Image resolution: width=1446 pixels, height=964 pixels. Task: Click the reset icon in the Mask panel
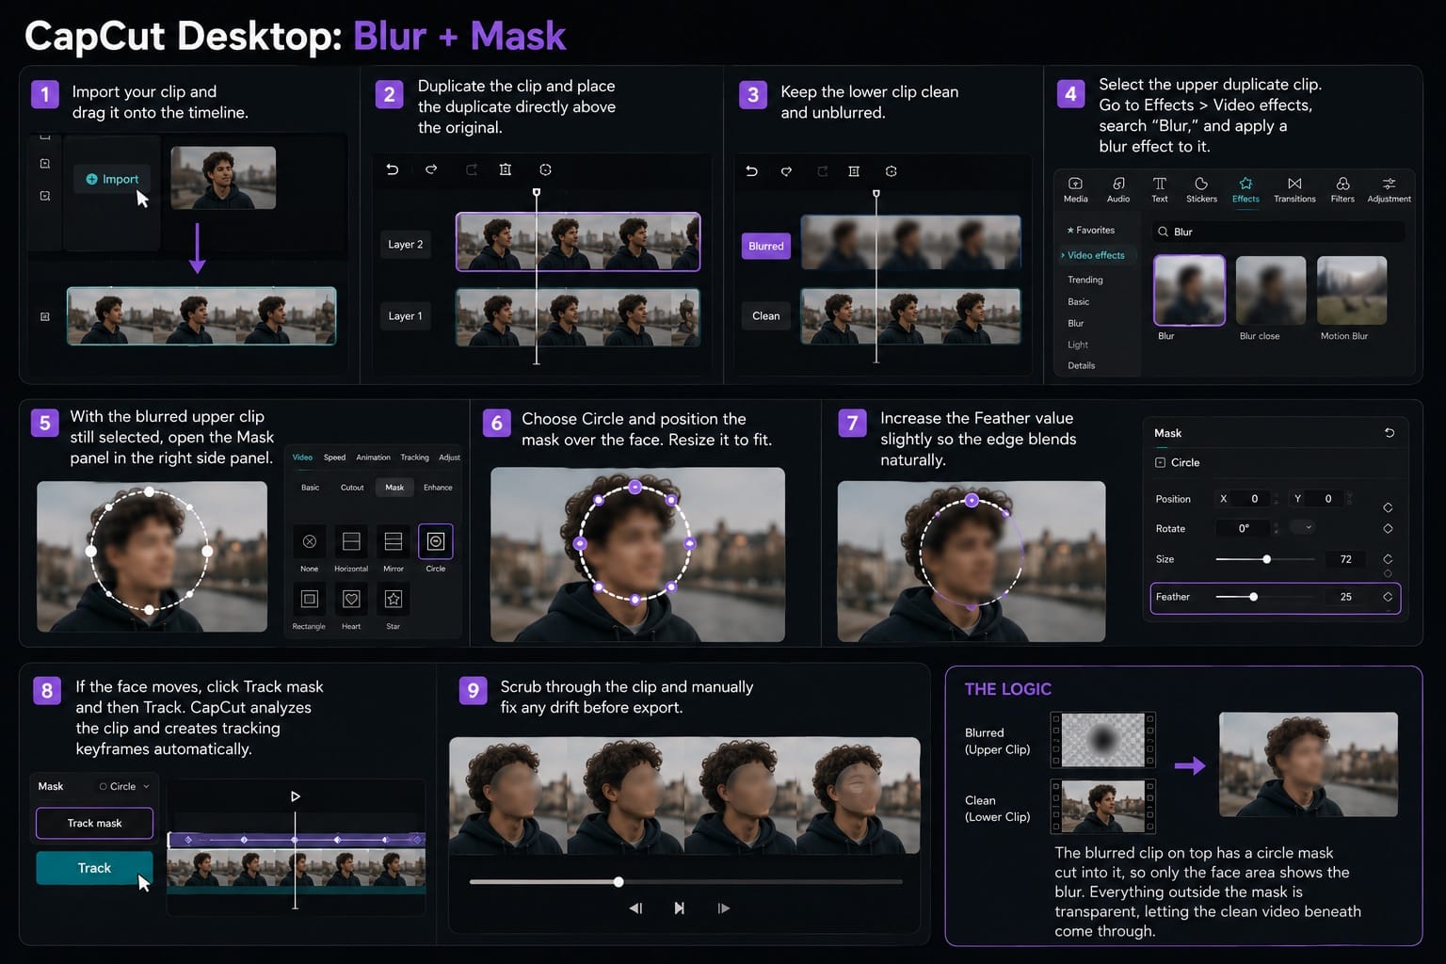click(1390, 433)
